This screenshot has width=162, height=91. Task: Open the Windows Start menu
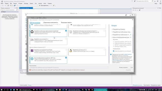click(x=2, y=90)
